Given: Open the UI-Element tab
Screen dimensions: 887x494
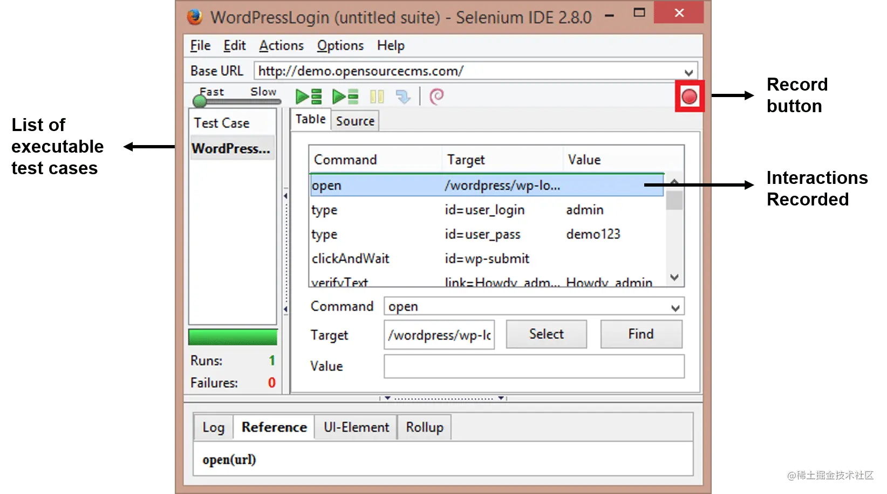Looking at the screenshot, I should (x=356, y=428).
